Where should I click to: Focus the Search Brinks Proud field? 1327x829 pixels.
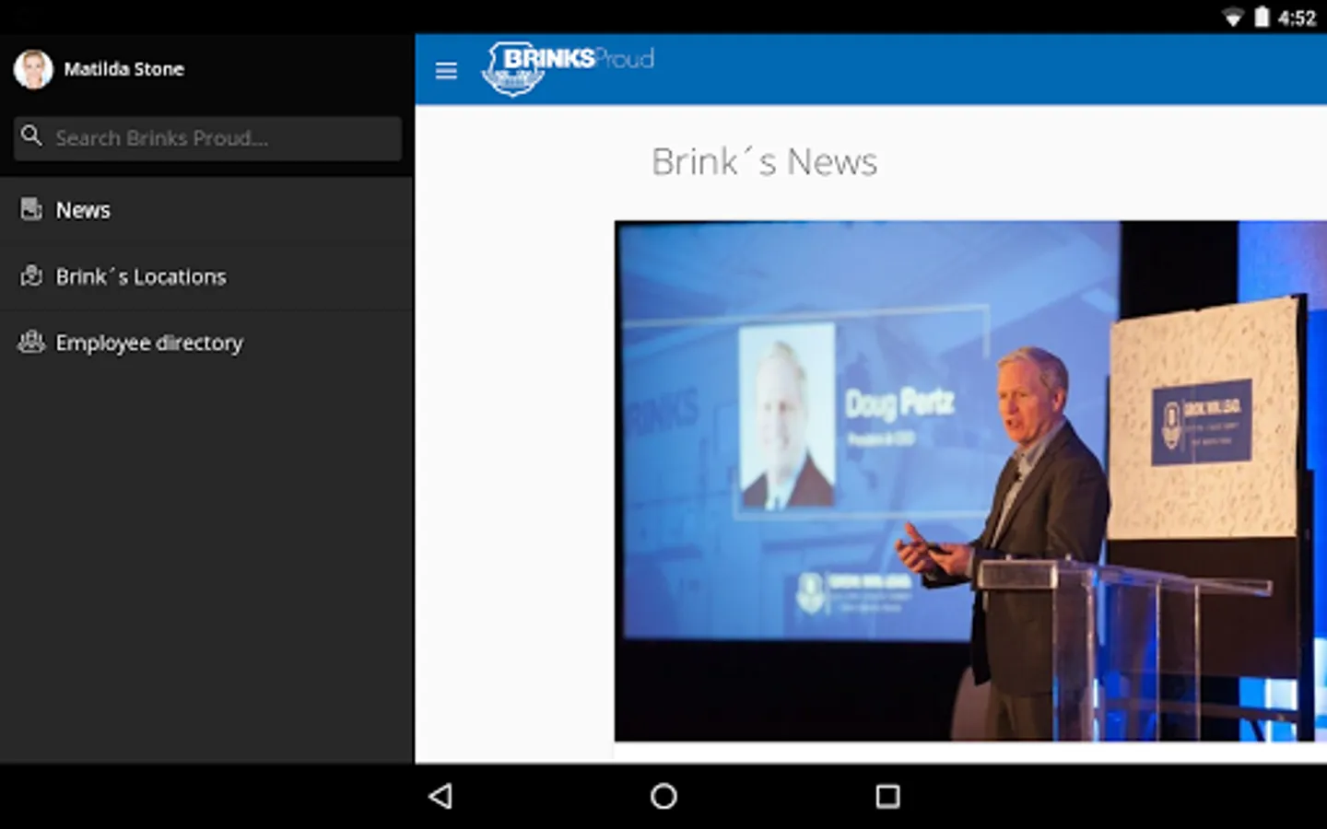coord(207,138)
